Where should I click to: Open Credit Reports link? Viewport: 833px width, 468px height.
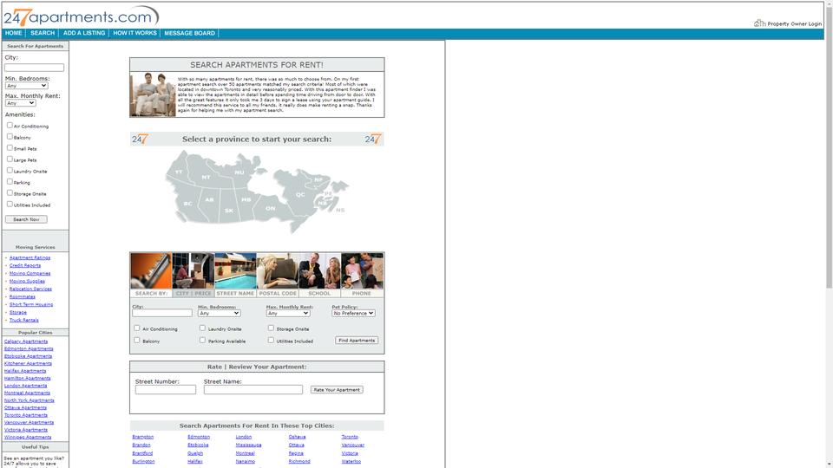(x=25, y=265)
